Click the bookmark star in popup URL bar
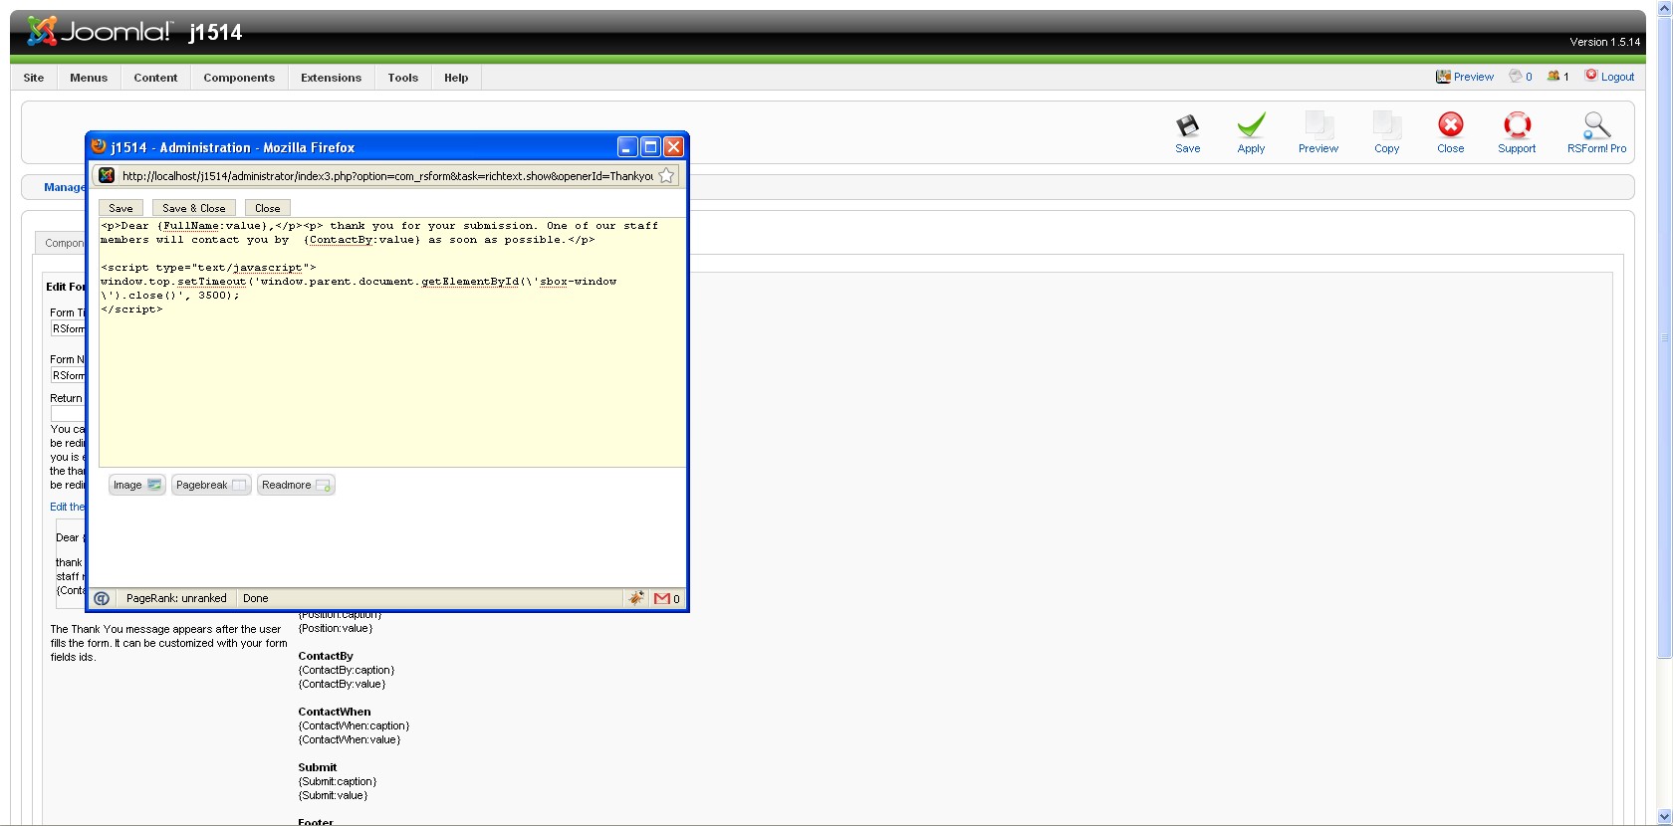The image size is (1673, 826). coord(666,176)
